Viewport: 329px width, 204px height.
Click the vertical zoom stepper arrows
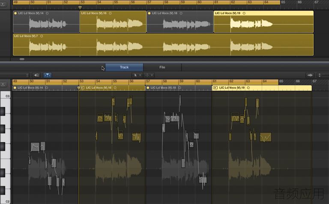click(319, 75)
